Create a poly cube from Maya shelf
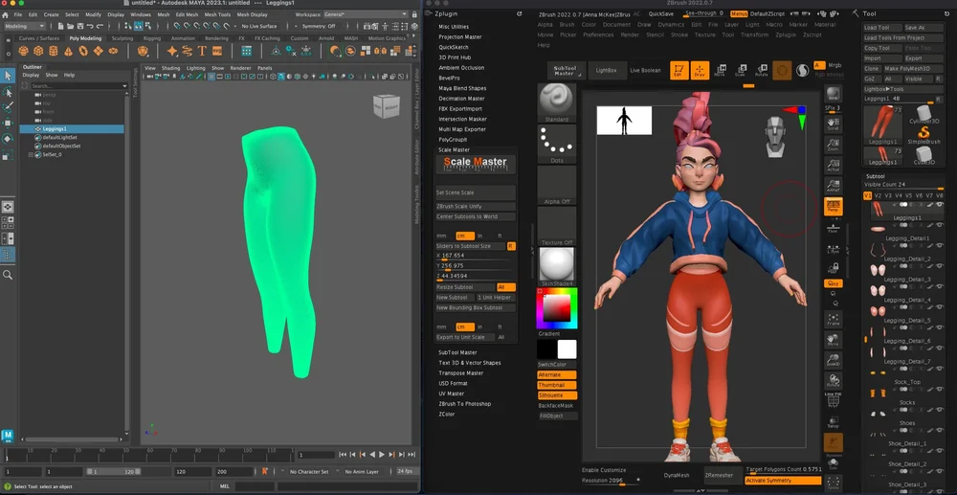957x495 pixels. point(38,52)
